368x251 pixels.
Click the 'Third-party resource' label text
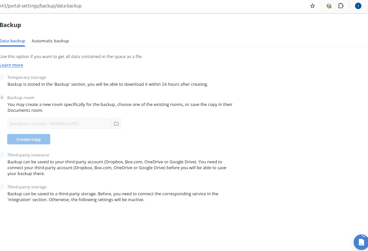[x=28, y=155]
